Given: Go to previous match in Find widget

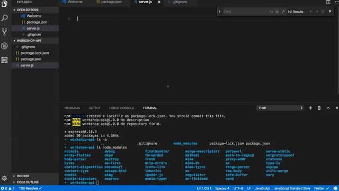Looking at the screenshot, I should click(311, 12).
